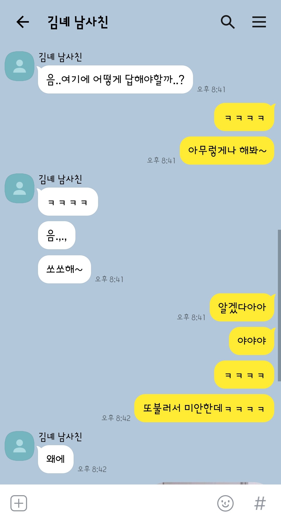Viewport: 281px width, 522px height.
Task: Tap the avatar beside ㅋㅋㅋㅋ white bubble
Action: (20, 188)
